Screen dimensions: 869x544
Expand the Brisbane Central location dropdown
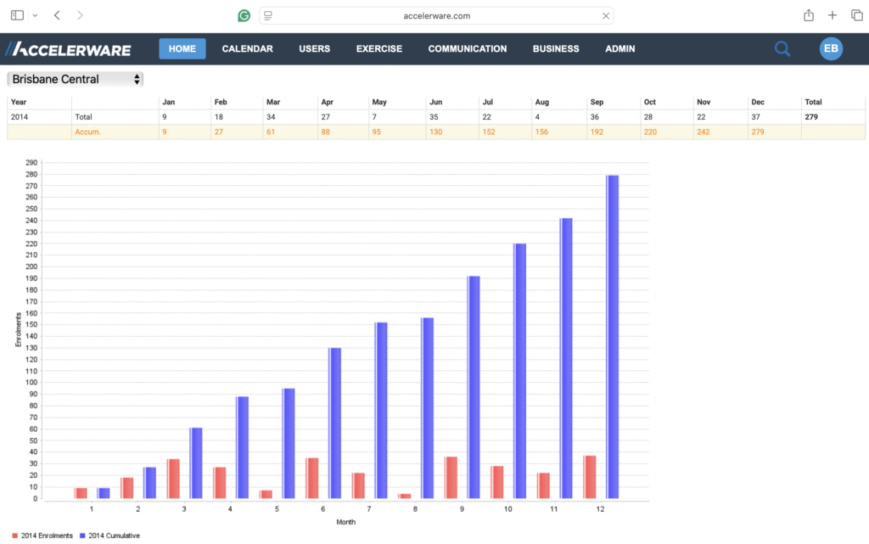76,79
